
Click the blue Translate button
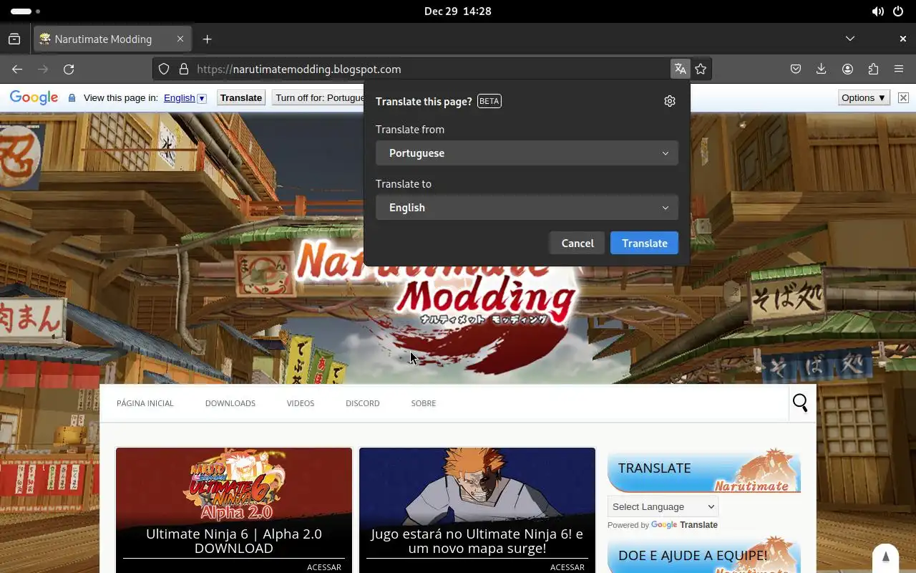(x=644, y=244)
